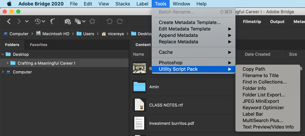Screen dimensions: 305x136
Task: Switch to the Output workspace
Action: [x=277, y=22]
